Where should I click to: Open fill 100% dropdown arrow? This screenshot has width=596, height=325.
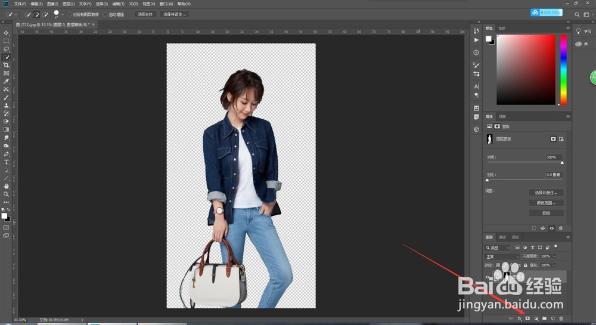[x=554, y=265]
